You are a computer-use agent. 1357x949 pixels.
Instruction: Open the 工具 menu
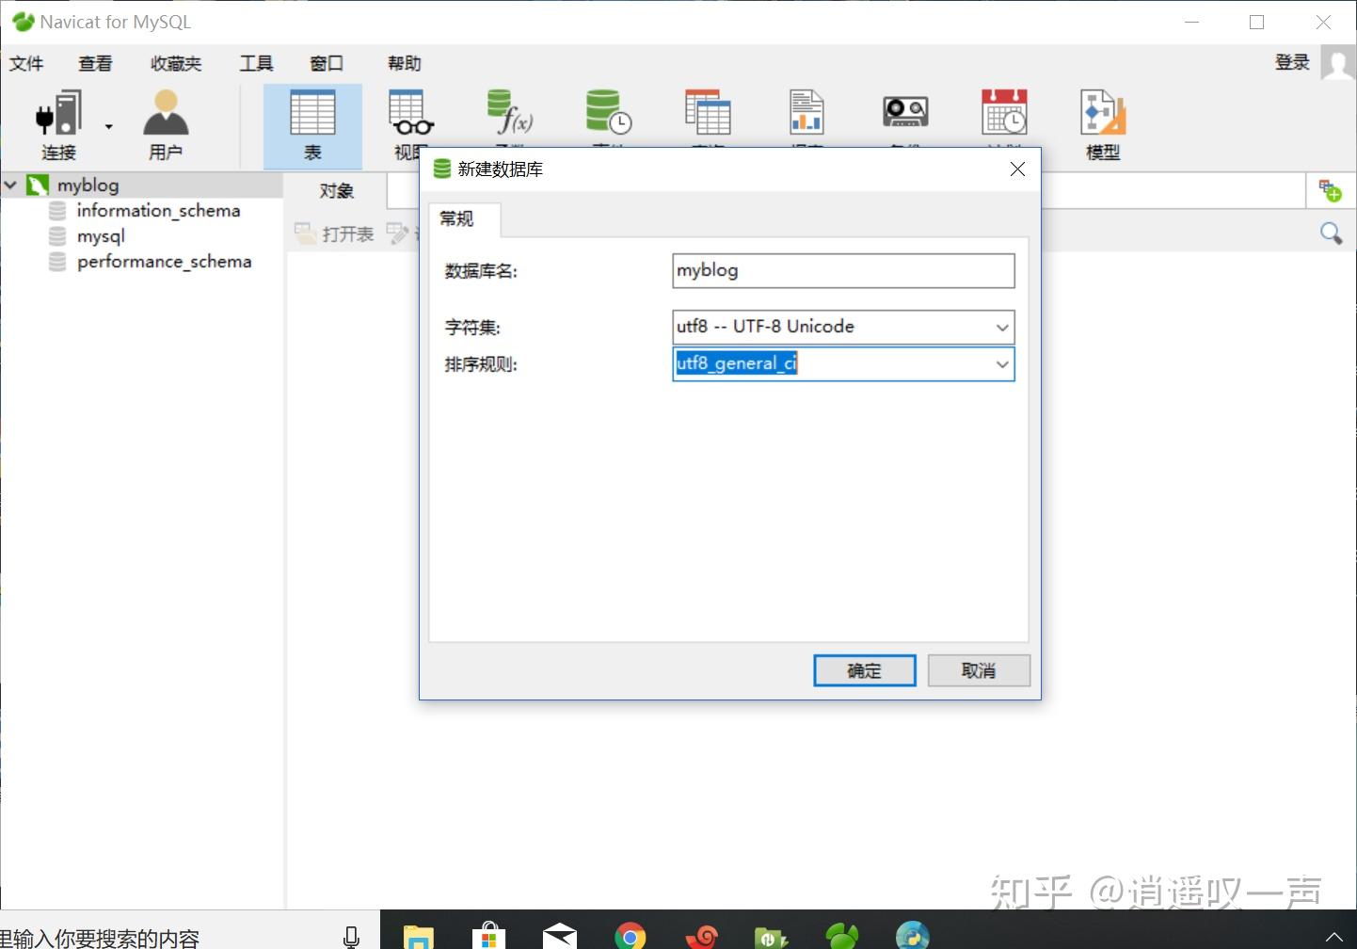click(x=255, y=63)
